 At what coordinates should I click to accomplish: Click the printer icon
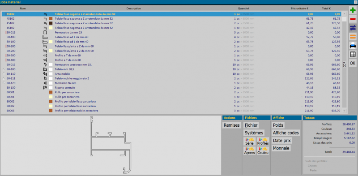(x=353, y=46)
